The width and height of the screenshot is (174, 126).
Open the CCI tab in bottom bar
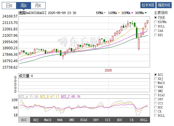[x=108, y=120]
